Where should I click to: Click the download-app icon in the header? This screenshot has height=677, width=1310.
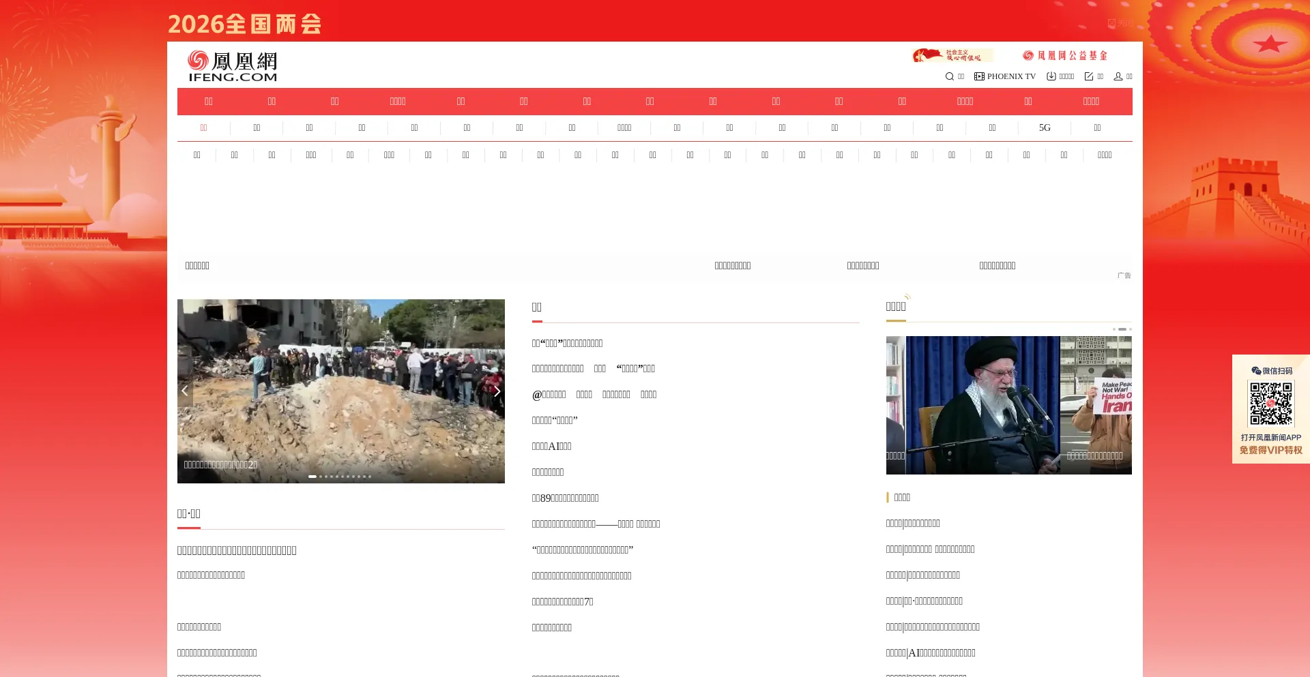coord(1051,76)
